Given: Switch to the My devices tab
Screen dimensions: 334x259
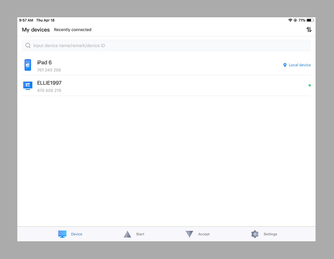Looking at the screenshot, I should [x=36, y=30].
